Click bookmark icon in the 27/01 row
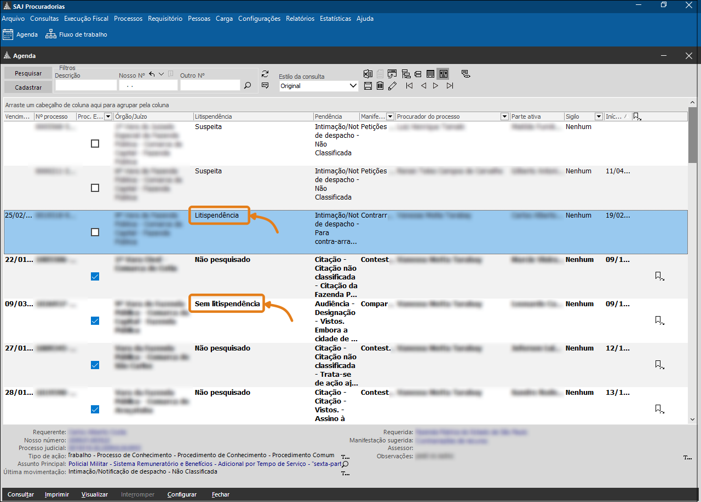701x502 pixels. pyautogui.click(x=659, y=365)
